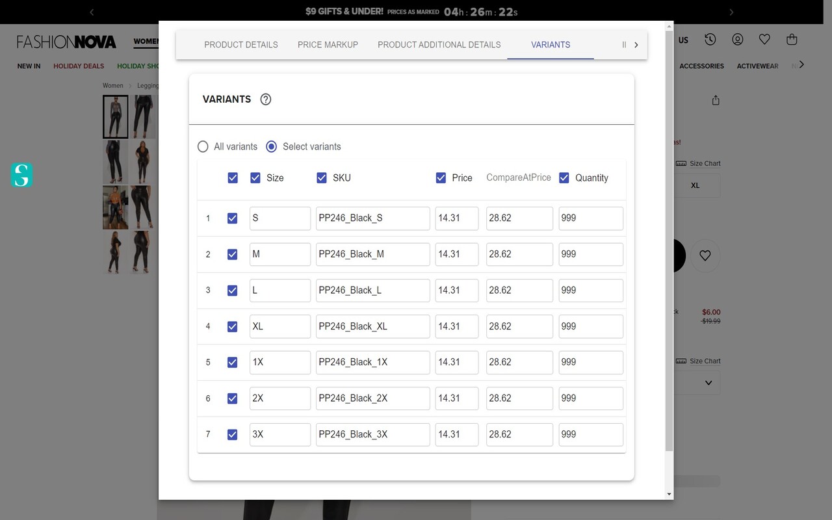Click the Fashion Nova logo
The image size is (832, 520).
(x=66, y=42)
